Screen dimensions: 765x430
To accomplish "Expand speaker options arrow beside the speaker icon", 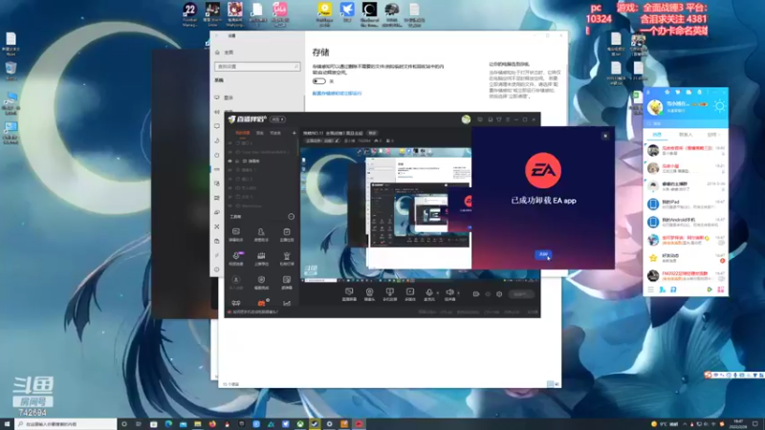I will pyautogui.click(x=458, y=292).
